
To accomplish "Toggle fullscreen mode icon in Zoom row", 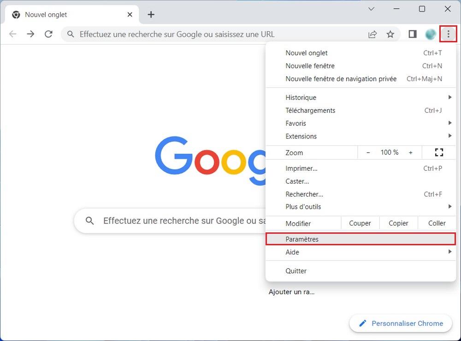I will [x=439, y=152].
